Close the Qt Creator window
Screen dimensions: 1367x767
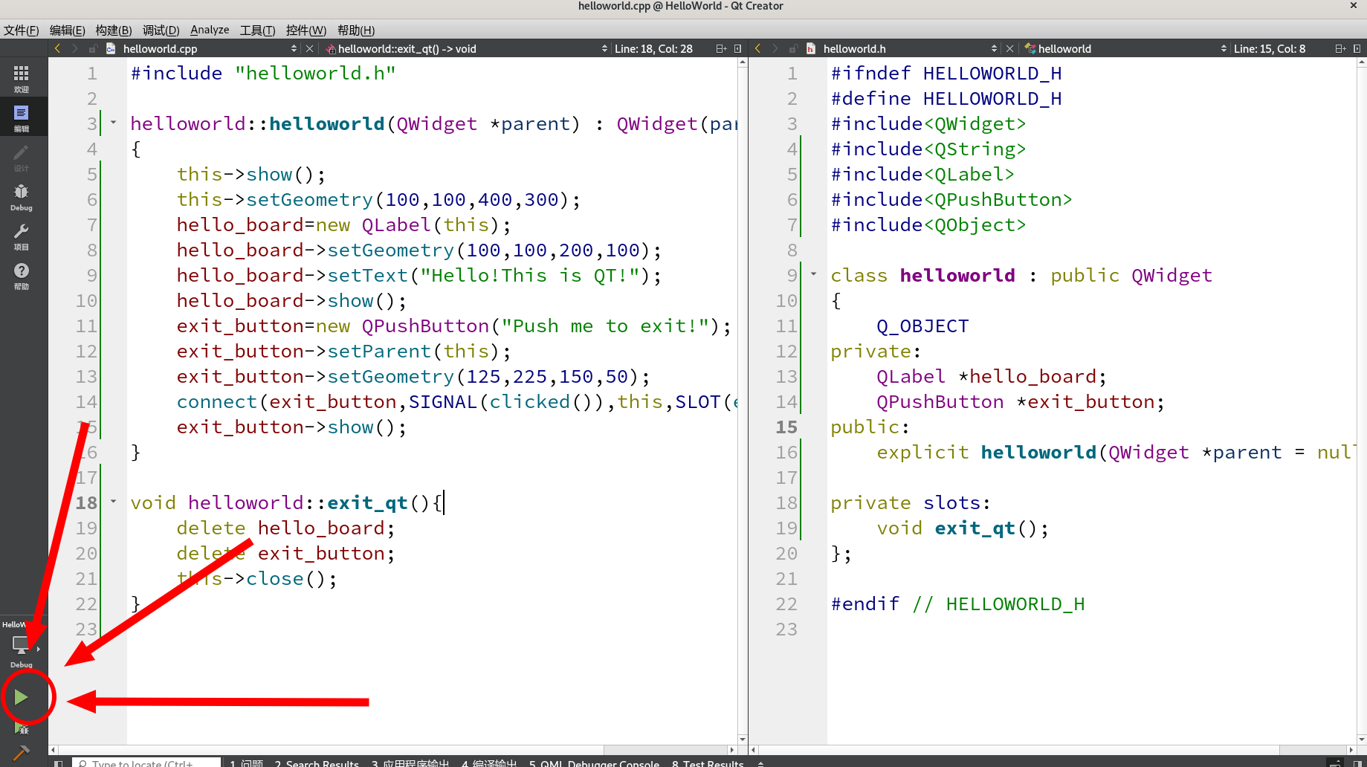pyautogui.click(x=1354, y=6)
